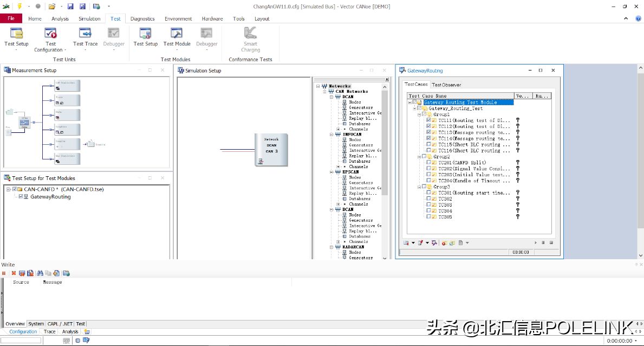This screenshot has width=644, height=346.
Task: Open configuration with the folder icon
Action: tap(52, 6)
